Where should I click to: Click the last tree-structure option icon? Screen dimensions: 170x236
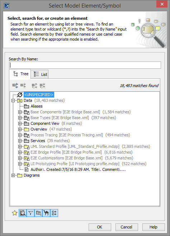click(x=54, y=213)
